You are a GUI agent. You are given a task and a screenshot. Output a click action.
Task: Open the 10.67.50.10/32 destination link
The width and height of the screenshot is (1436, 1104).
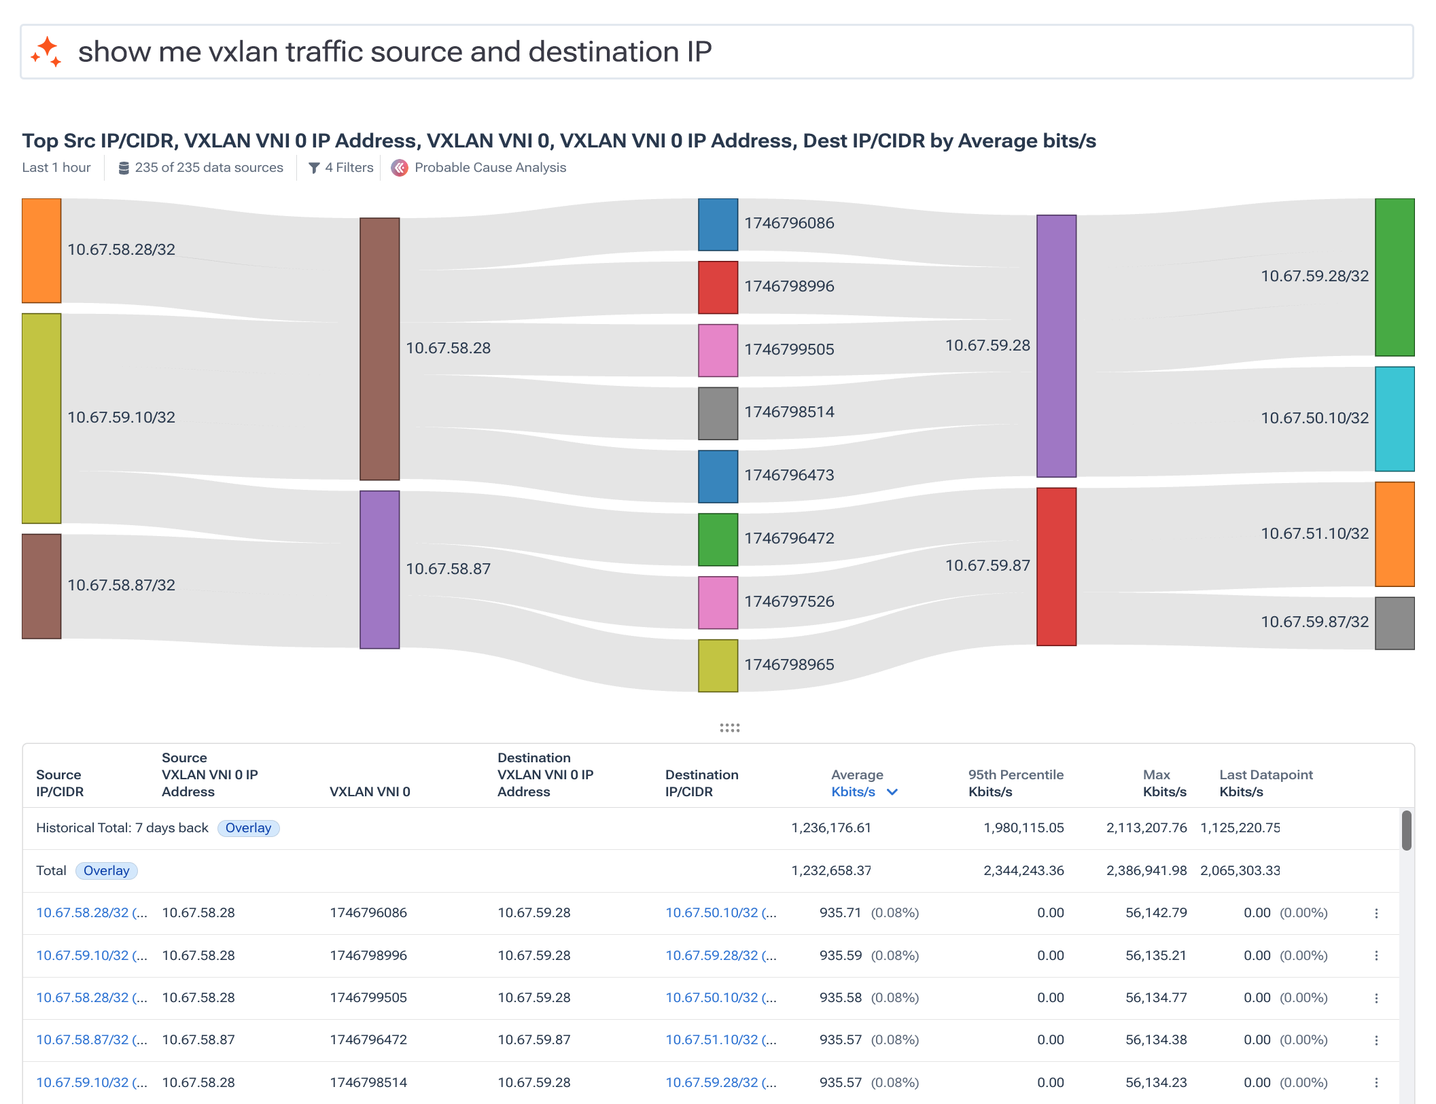point(714,913)
